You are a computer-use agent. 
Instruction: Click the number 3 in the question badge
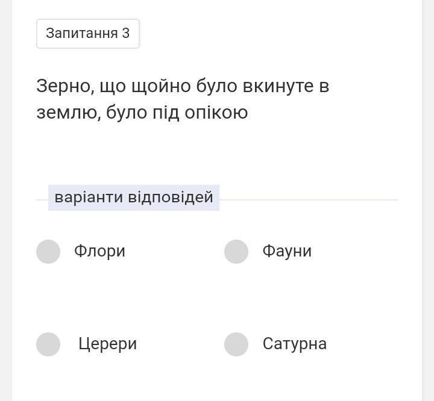(x=125, y=34)
